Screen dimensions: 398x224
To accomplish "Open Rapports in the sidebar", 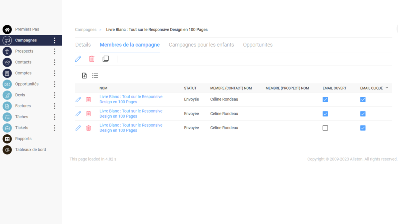I will tap(23, 139).
